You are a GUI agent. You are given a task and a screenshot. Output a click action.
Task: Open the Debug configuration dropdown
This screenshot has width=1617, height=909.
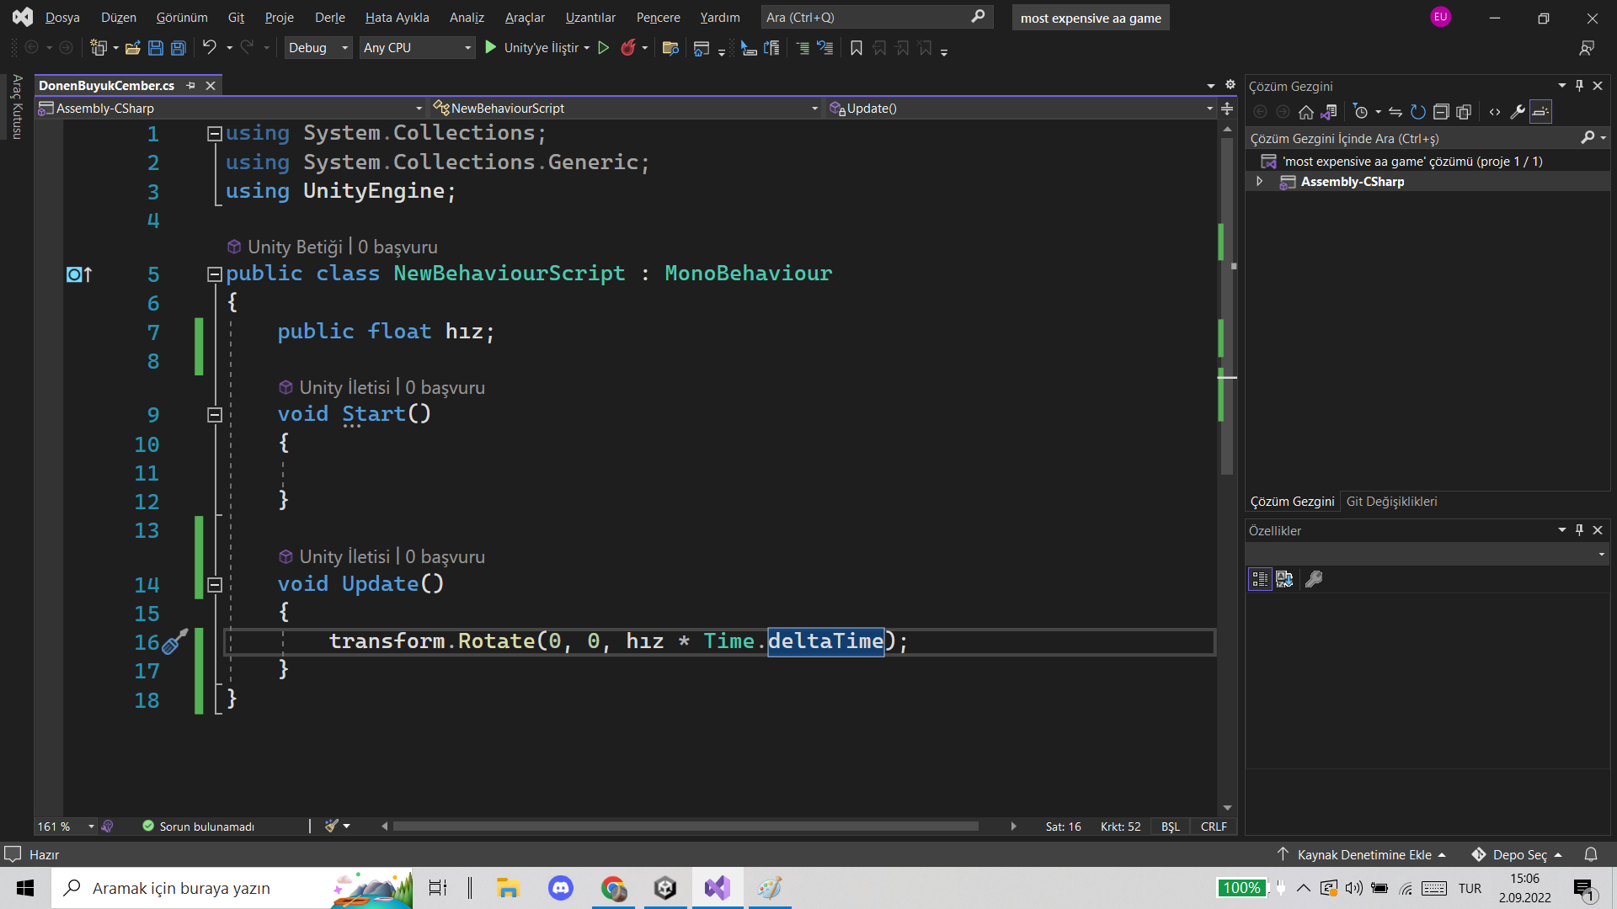click(318, 48)
